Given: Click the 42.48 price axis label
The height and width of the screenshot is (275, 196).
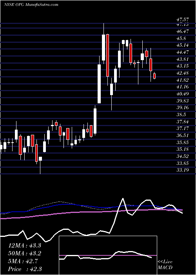Looking at the screenshot, I should (183, 73).
